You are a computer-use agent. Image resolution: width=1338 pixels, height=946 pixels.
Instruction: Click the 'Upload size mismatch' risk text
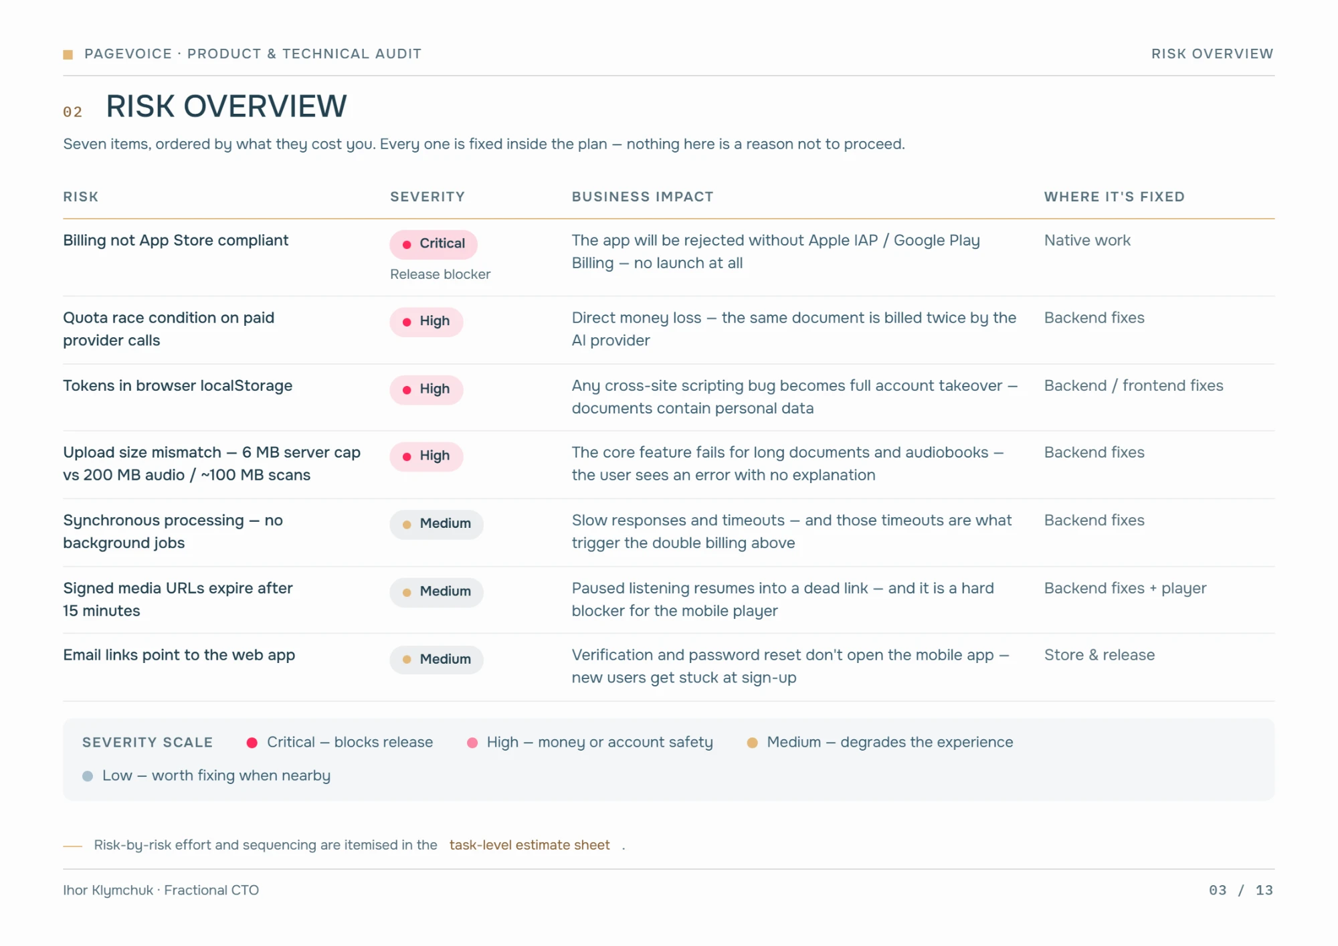point(211,464)
